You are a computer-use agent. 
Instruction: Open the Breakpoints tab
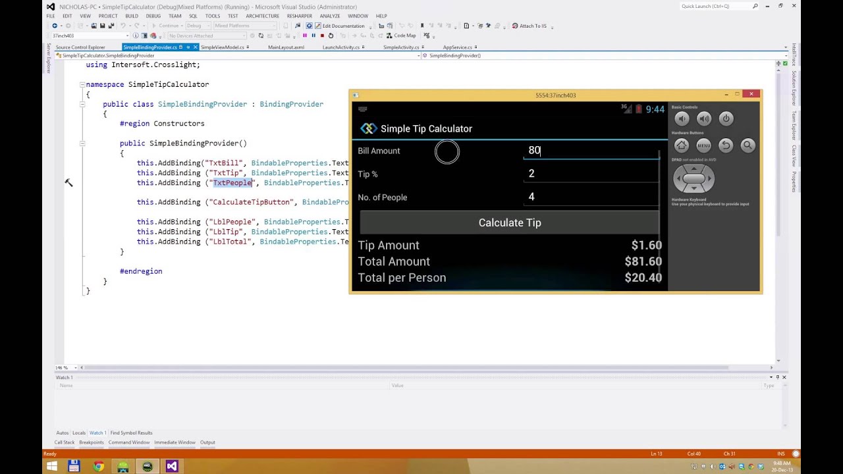92,442
